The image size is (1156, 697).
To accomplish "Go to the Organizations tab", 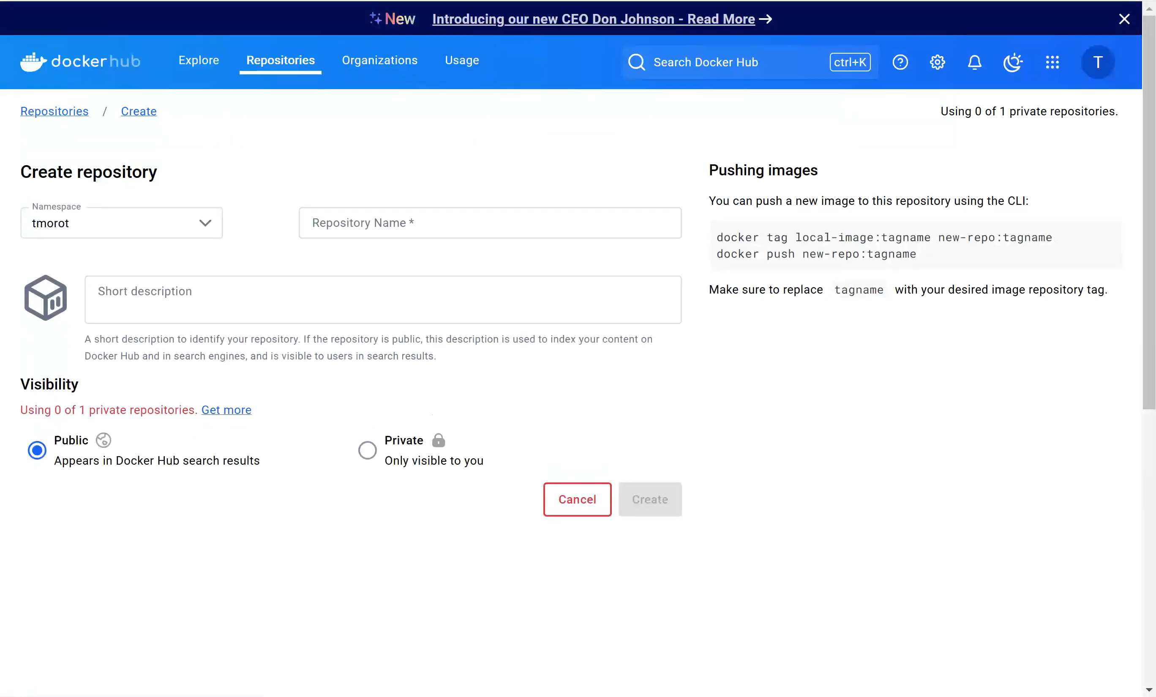I will [x=379, y=60].
